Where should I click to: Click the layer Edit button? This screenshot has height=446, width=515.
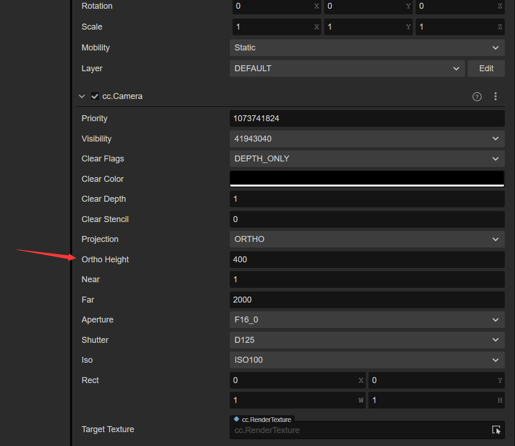click(x=486, y=68)
